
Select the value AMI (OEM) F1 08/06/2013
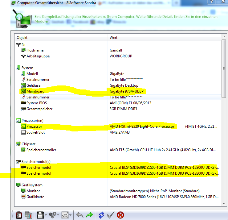tap(130, 103)
